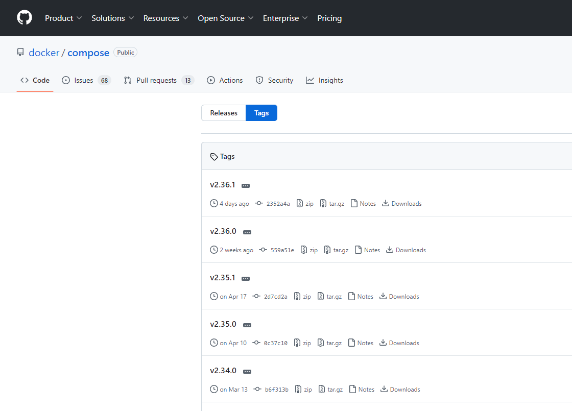572x411 pixels.
Task: Expand the v2.36.1 ellipsis details
Action: (246, 186)
